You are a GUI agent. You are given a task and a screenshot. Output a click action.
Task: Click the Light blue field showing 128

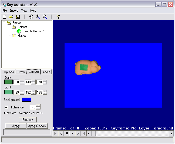39,92
